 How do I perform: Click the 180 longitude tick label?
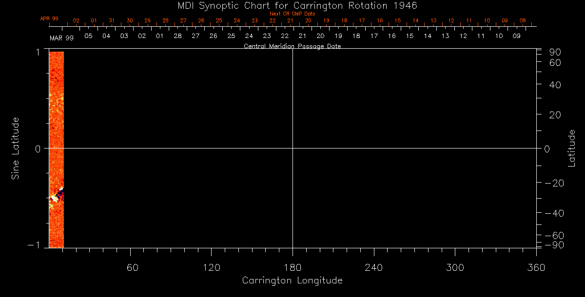[x=292, y=267]
